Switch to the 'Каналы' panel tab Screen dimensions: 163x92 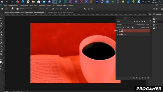click(x=134, y=18)
